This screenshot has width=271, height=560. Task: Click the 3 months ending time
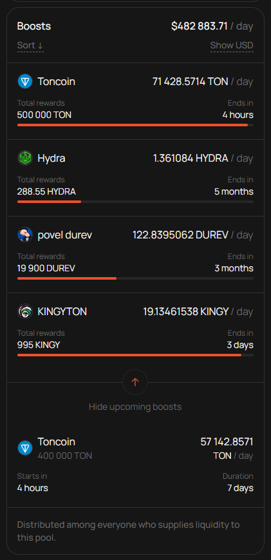click(x=234, y=268)
